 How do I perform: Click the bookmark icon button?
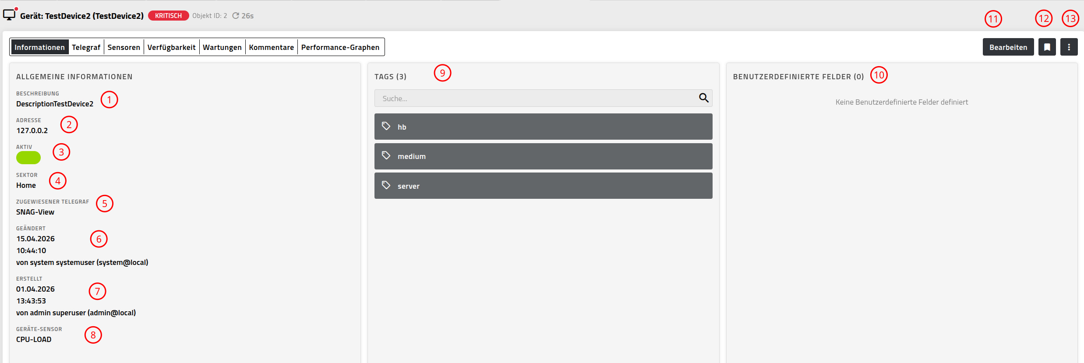coord(1047,47)
